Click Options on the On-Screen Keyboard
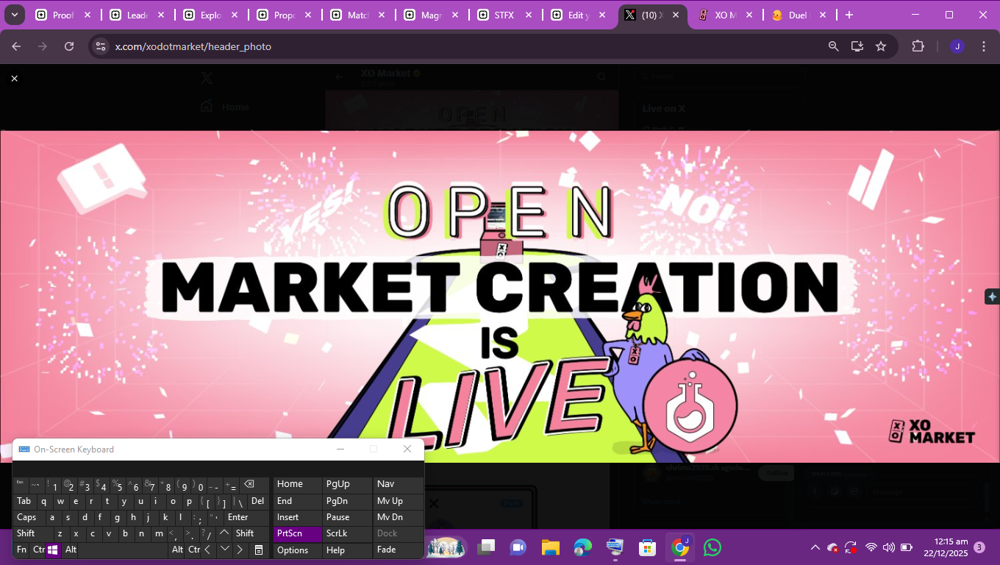This screenshot has width=1000, height=565. [x=293, y=550]
